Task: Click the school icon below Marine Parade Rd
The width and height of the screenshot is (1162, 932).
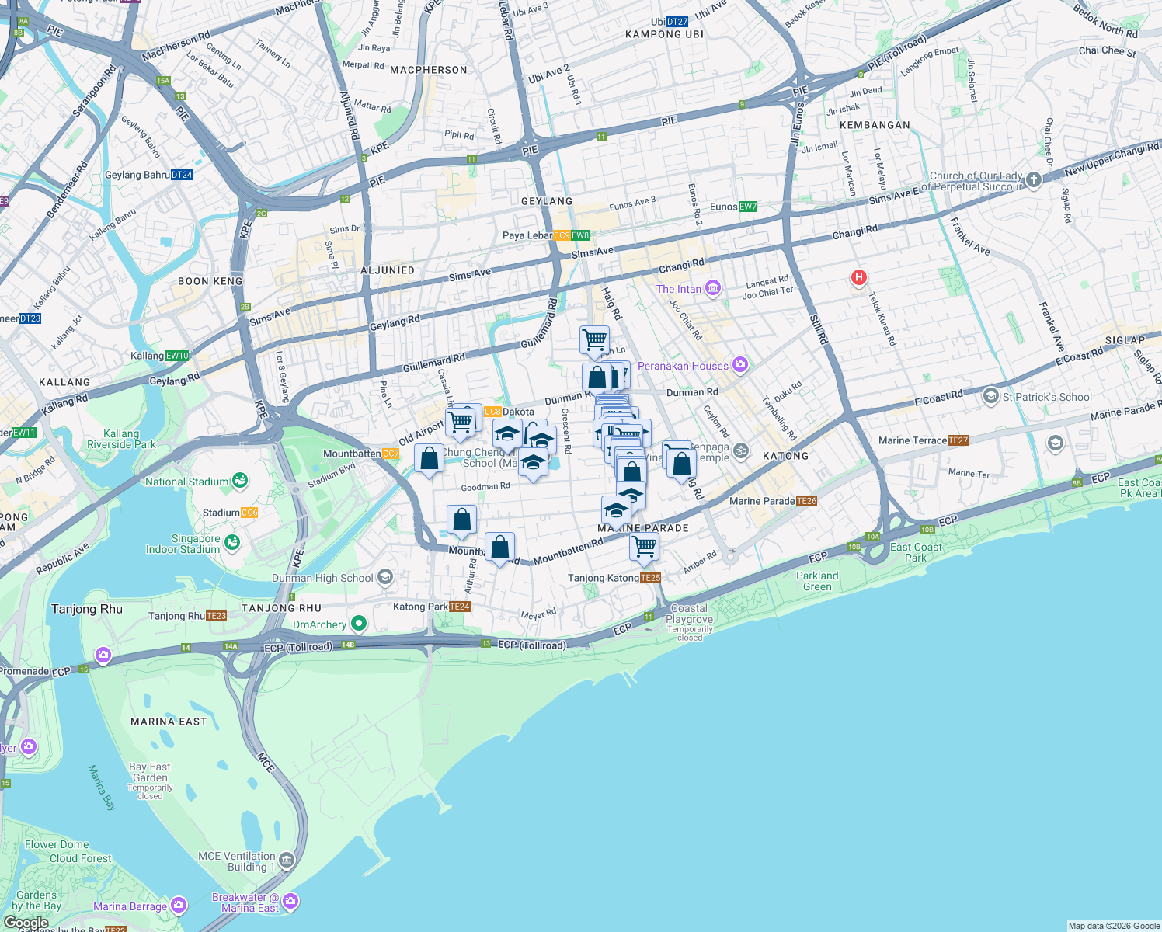Action: tap(1055, 443)
